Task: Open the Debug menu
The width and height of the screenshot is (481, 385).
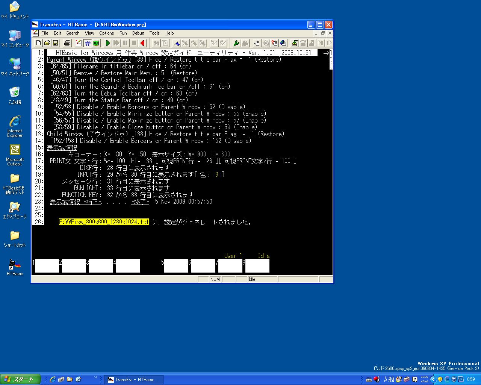Action: (x=138, y=33)
